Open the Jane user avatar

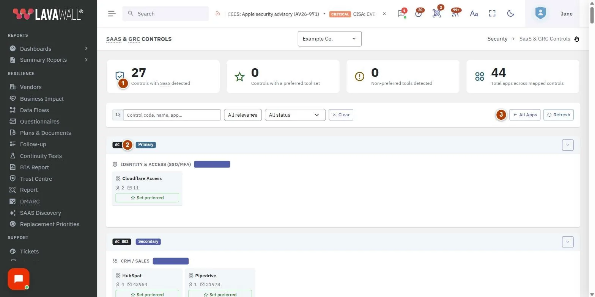(540, 13)
